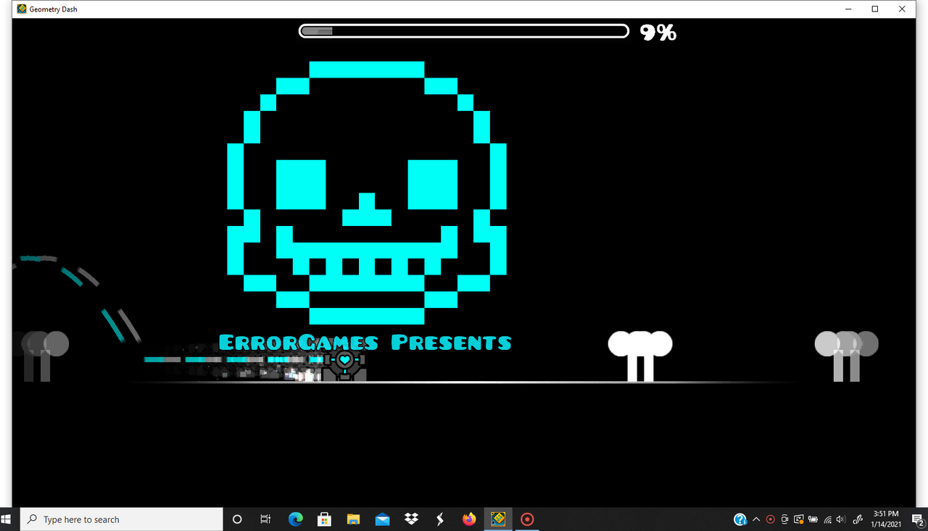Open Meet Now from the system tray
Viewport: 928px width, 531px height.
tap(784, 519)
